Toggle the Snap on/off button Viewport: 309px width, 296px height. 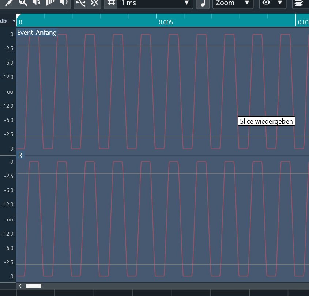pos(95,3)
